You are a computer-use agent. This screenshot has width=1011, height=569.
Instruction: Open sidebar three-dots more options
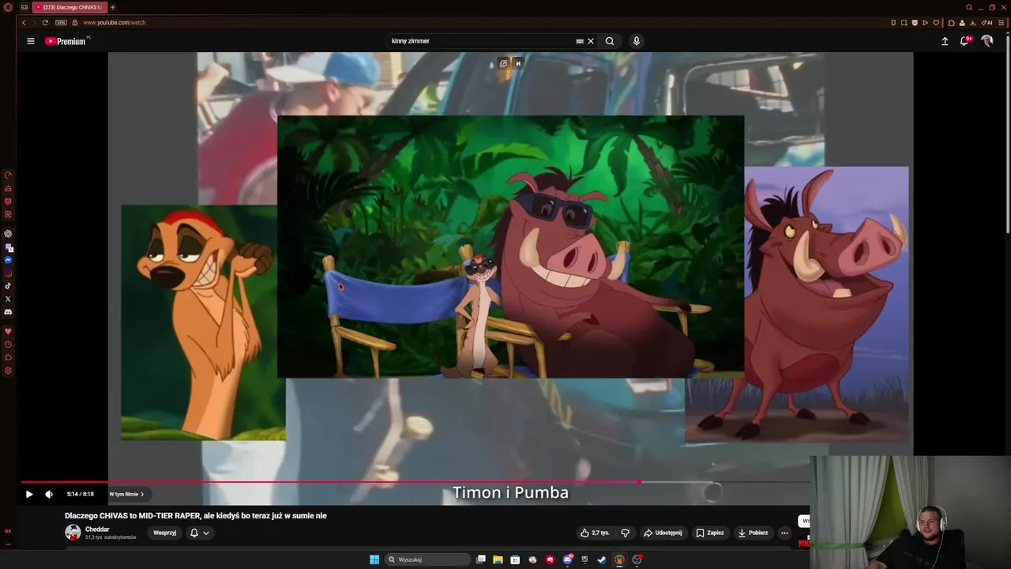point(8,544)
